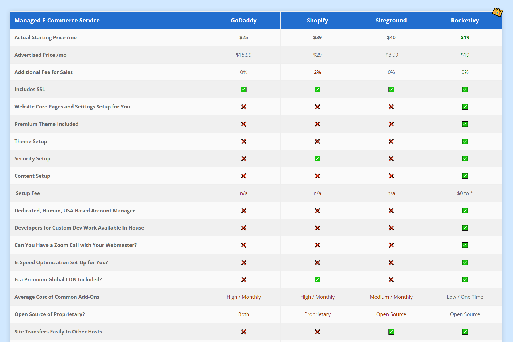This screenshot has height=342, width=513.
Task: Click Siteground's $3.99 advertised price
Action: [x=392, y=55]
